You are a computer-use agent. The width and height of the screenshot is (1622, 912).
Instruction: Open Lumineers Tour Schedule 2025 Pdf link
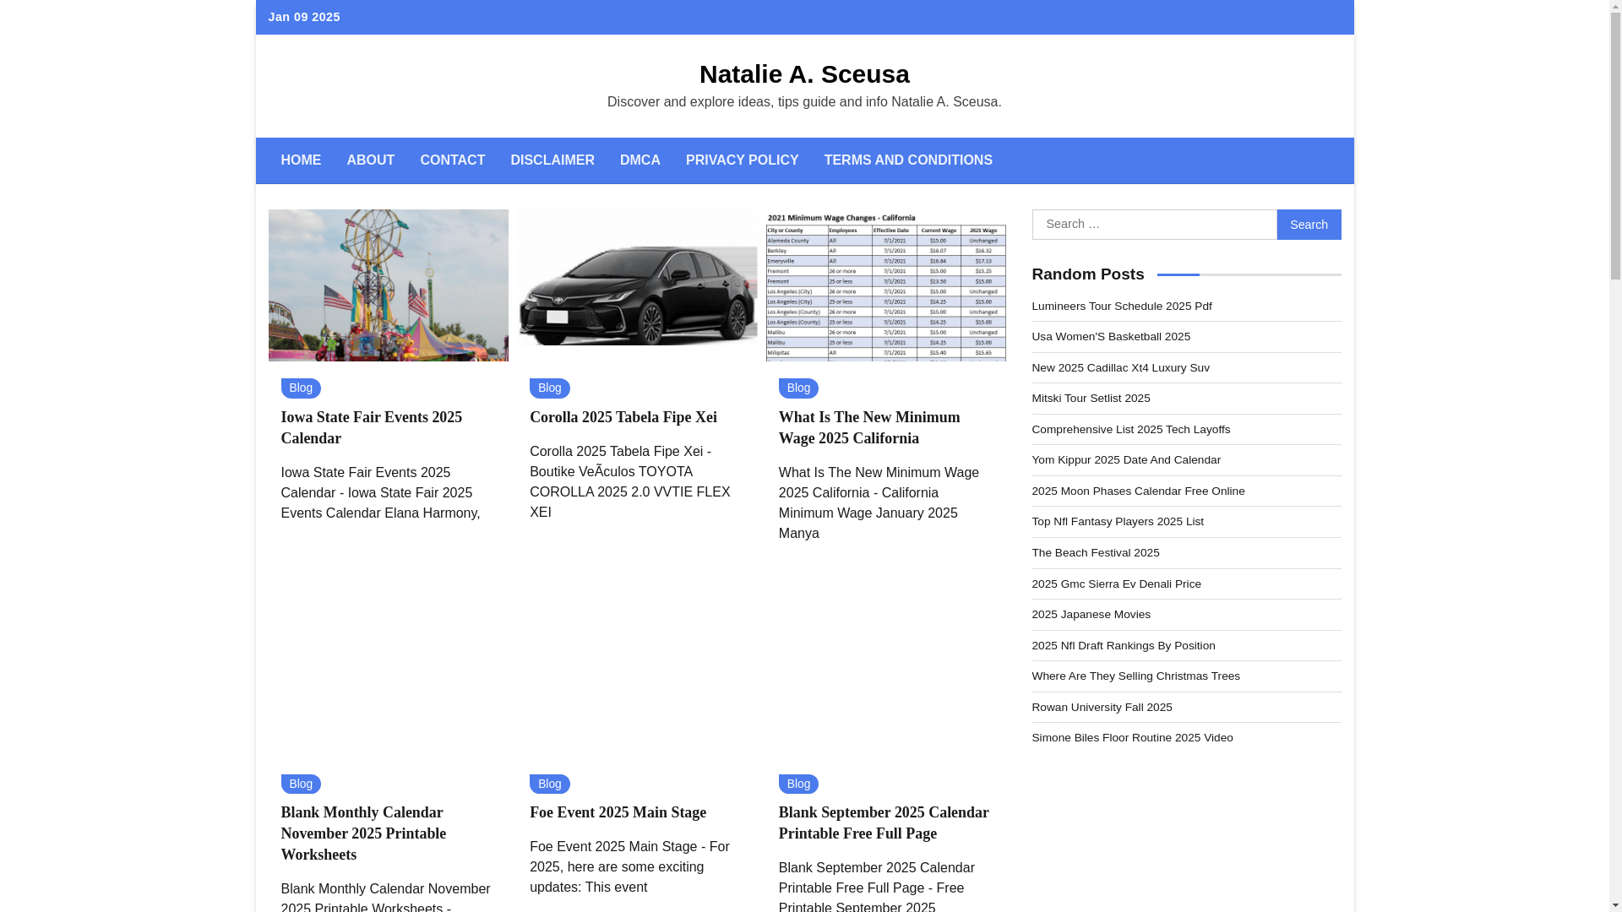[x=1121, y=307]
